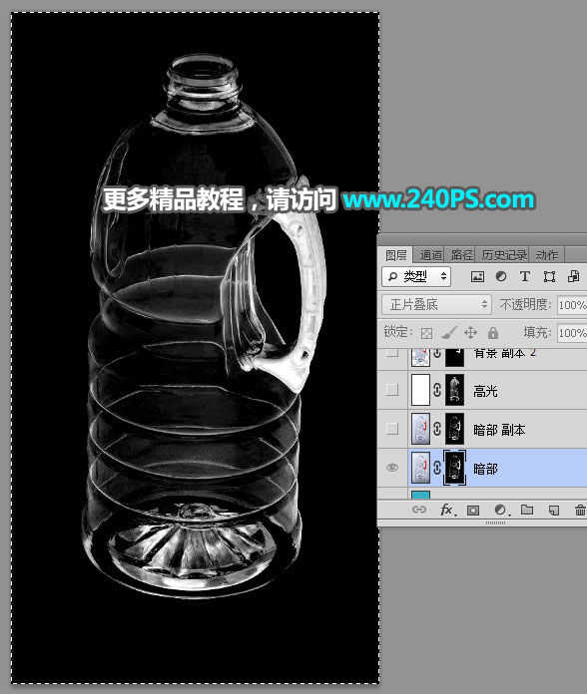
Task: Click the mask link icon of 高光 layer
Action: pyautogui.click(x=437, y=390)
